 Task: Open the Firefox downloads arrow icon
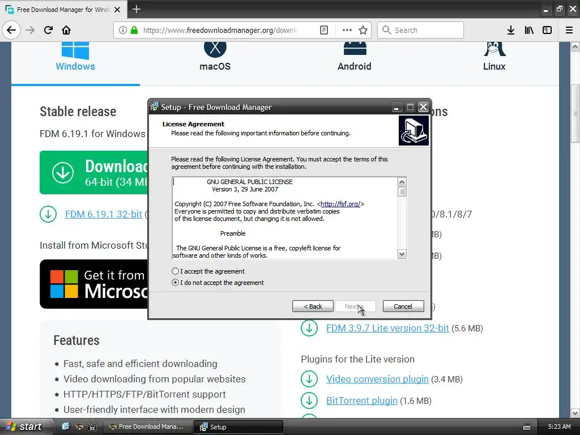pos(511,30)
